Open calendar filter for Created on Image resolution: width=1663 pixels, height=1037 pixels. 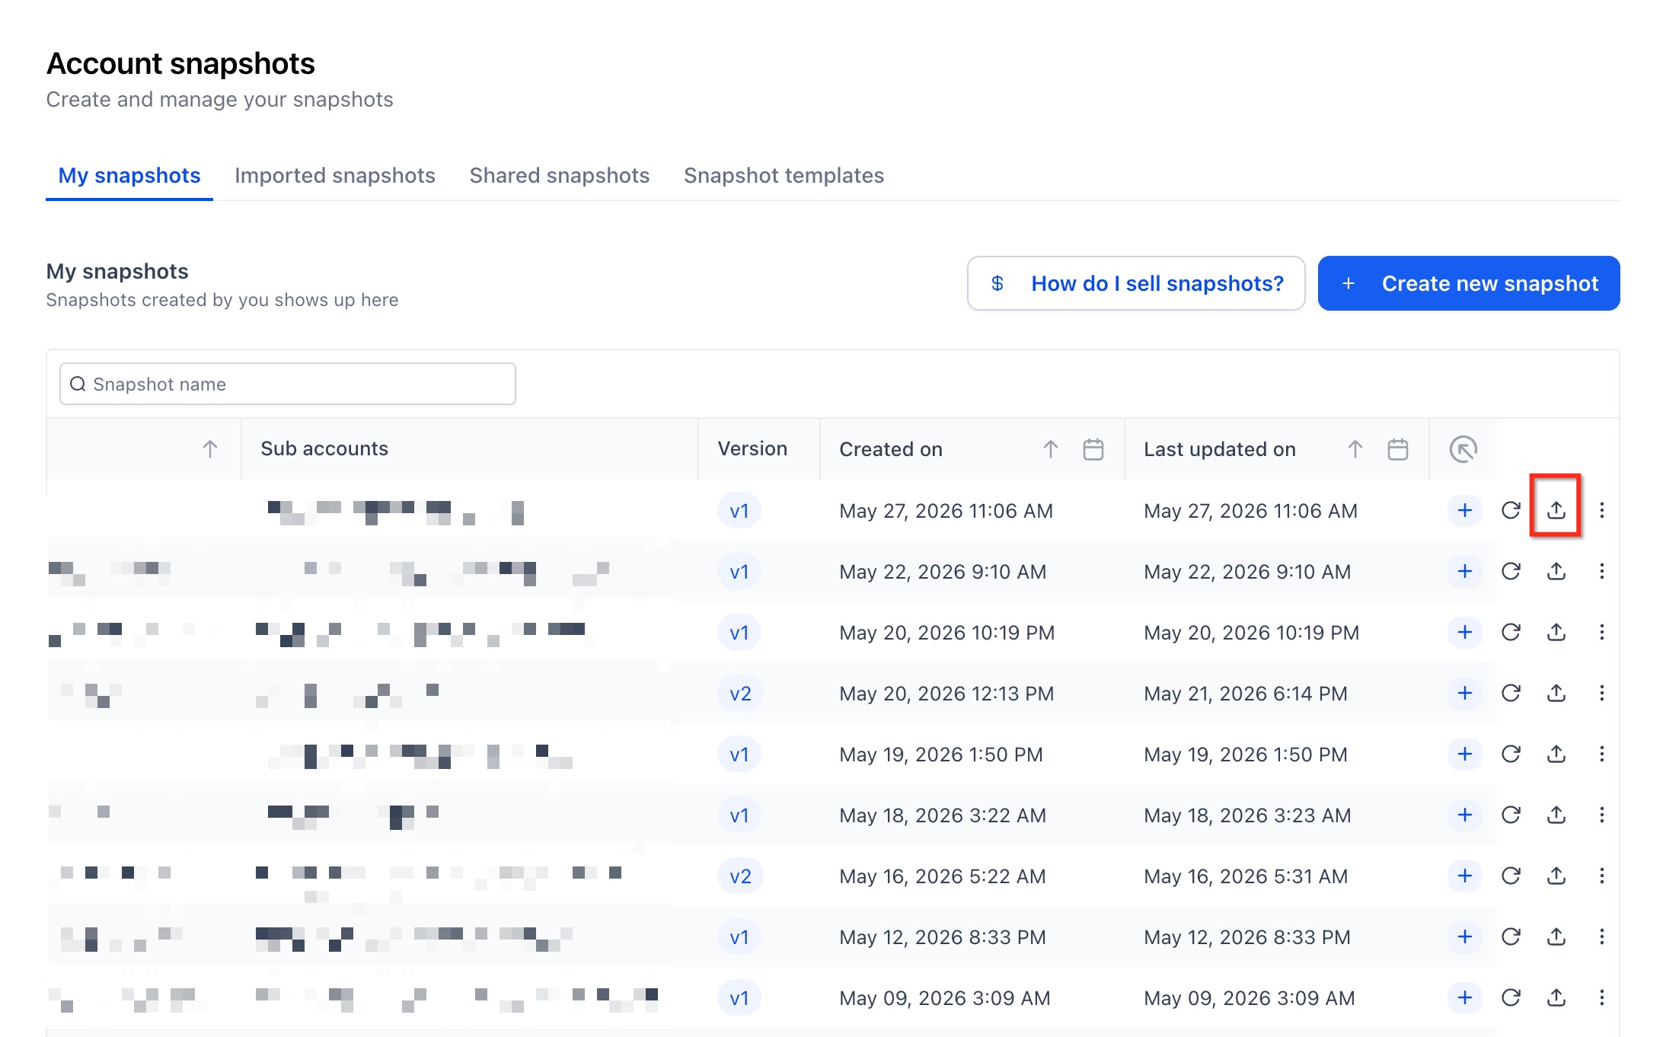(1093, 449)
